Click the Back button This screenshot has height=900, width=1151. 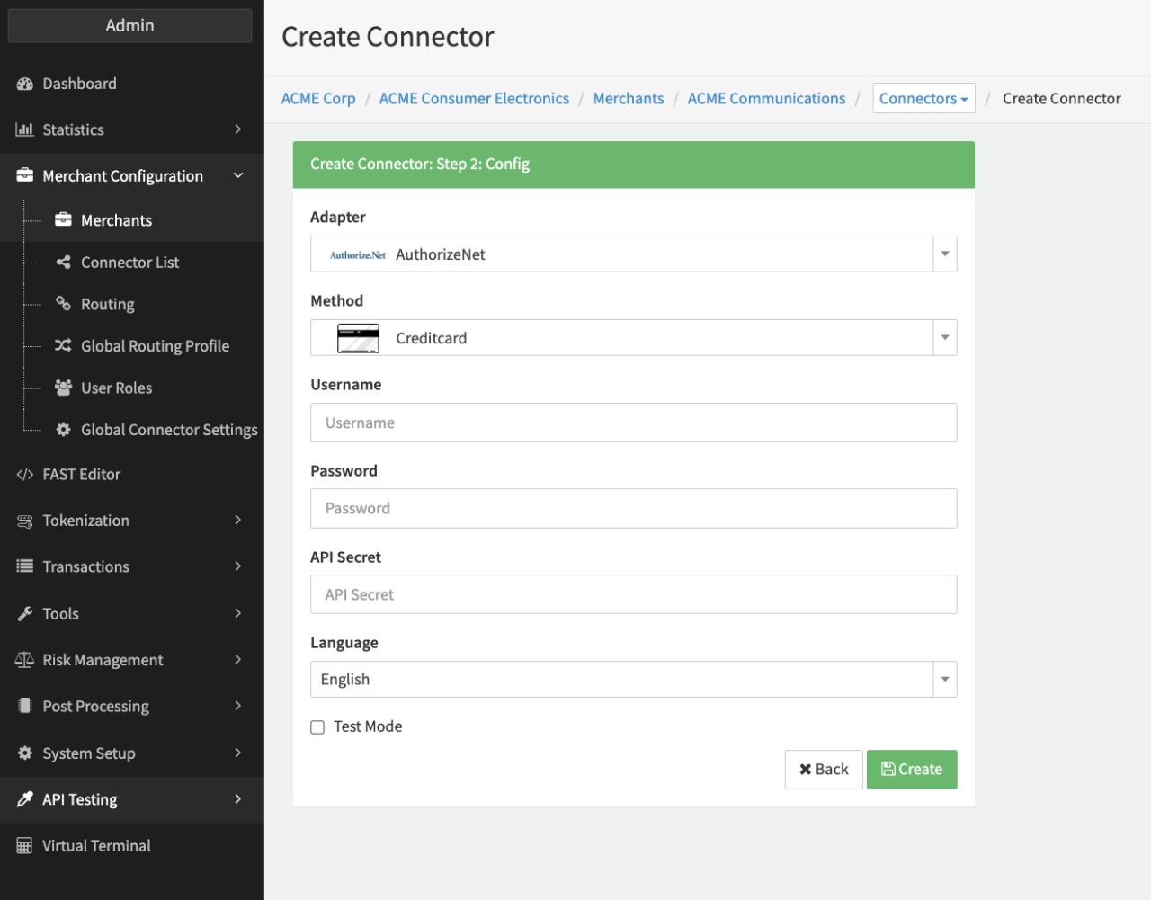(x=823, y=770)
